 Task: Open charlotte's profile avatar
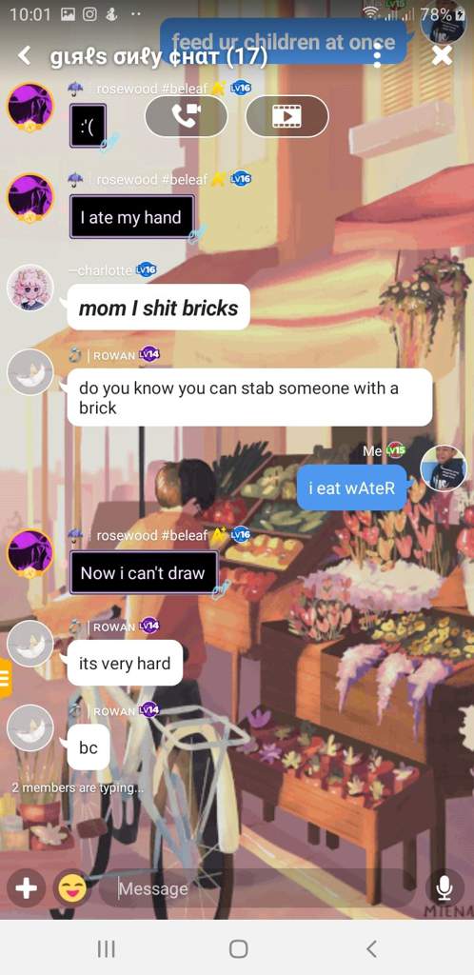tap(30, 288)
